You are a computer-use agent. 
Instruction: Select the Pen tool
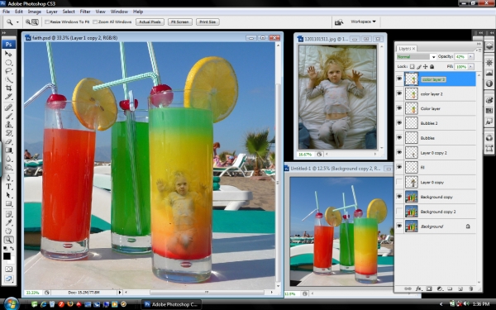[8, 178]
